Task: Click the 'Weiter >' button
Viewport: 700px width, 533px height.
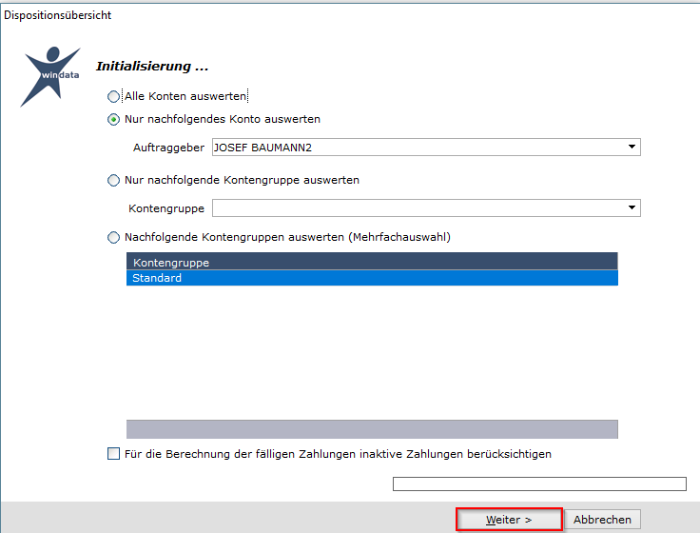Action: (509, 520)
